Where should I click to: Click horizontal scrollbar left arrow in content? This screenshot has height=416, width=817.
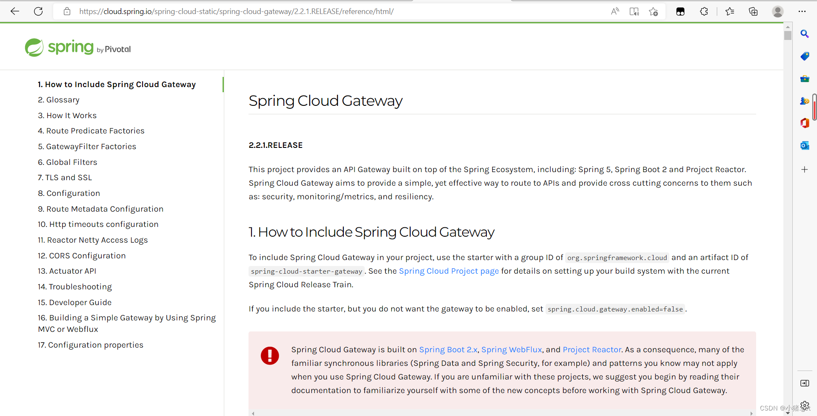click(x=253, y=413)
